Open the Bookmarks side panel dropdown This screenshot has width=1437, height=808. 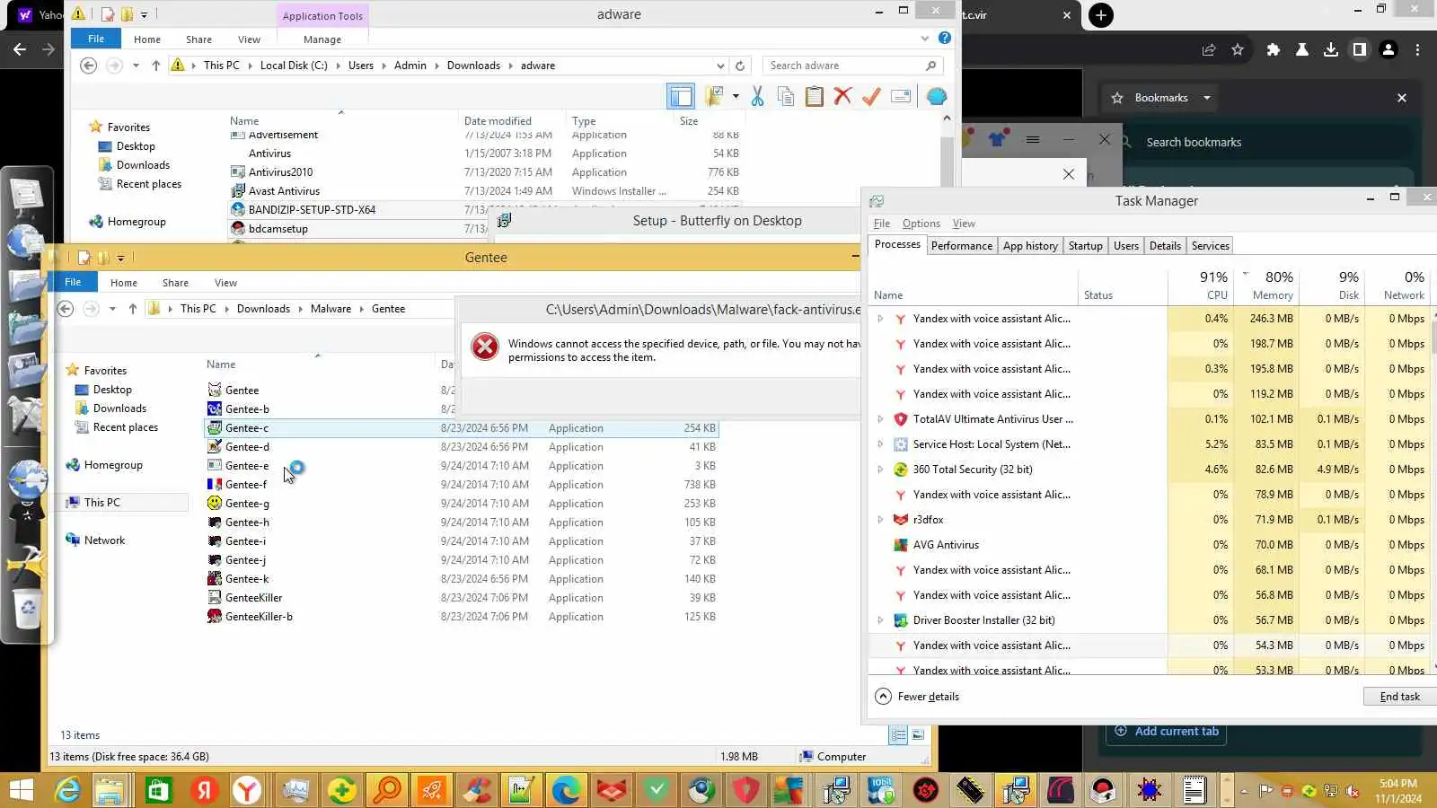[x=1207, y=98]
